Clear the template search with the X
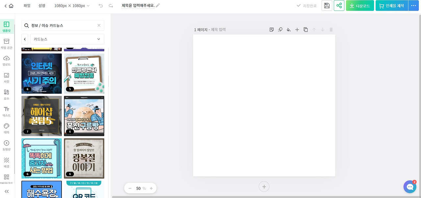421x198 pixels. click(98, 25)
